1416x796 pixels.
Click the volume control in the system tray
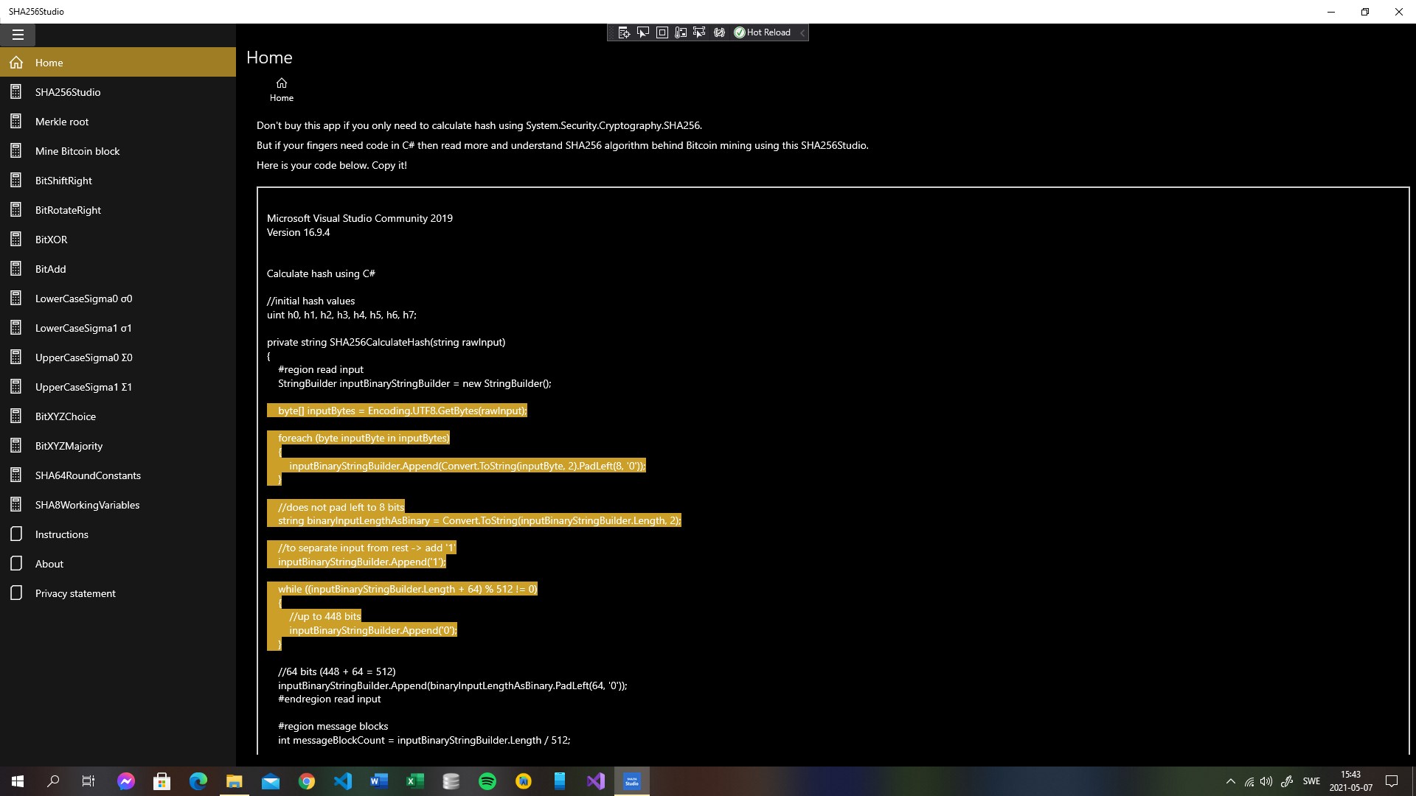tap(1266, 781)
